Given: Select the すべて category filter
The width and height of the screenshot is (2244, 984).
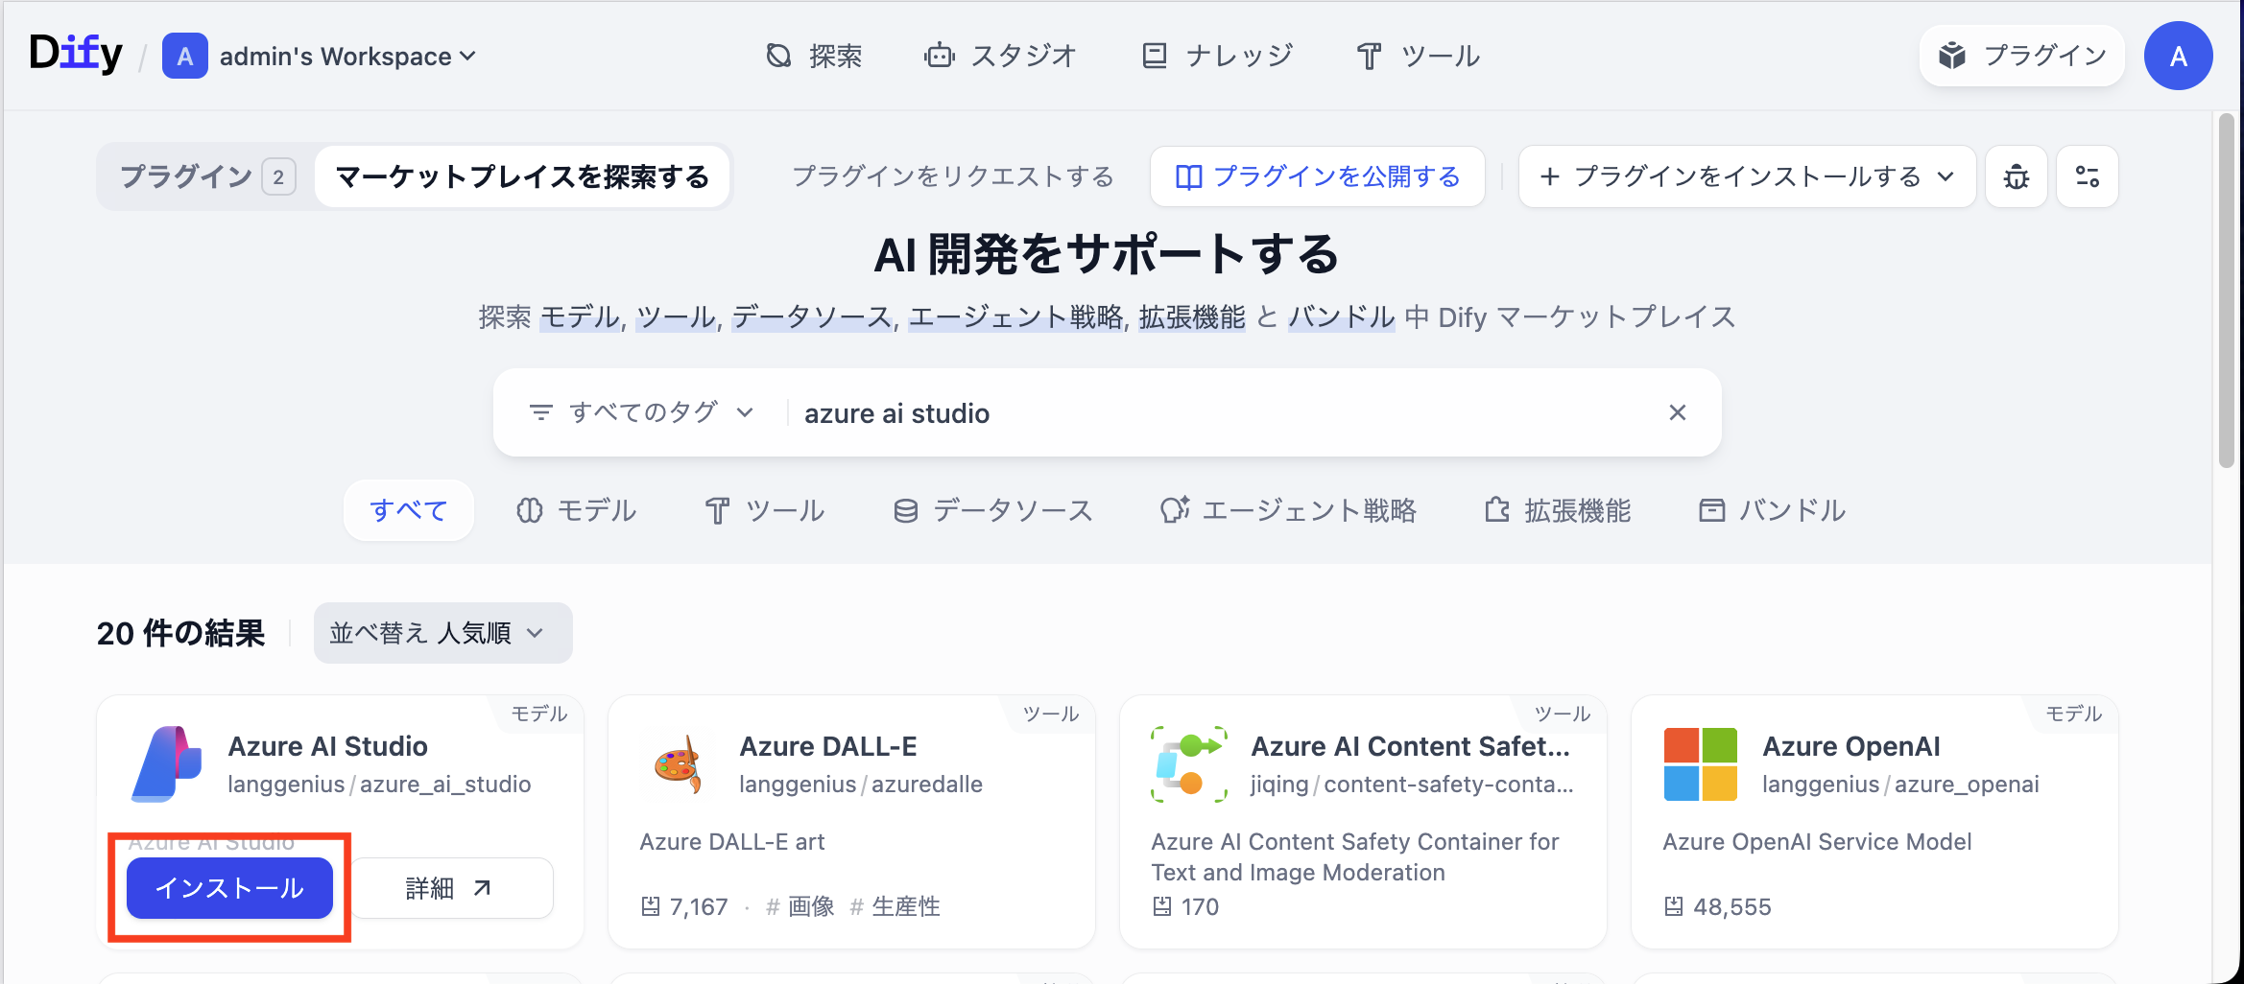Looking at the screenshot, I should (x=409, y=510).
